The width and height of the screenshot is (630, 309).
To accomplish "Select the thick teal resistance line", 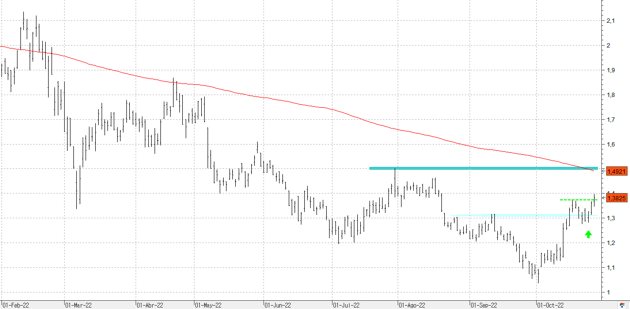I will (484, 168).
